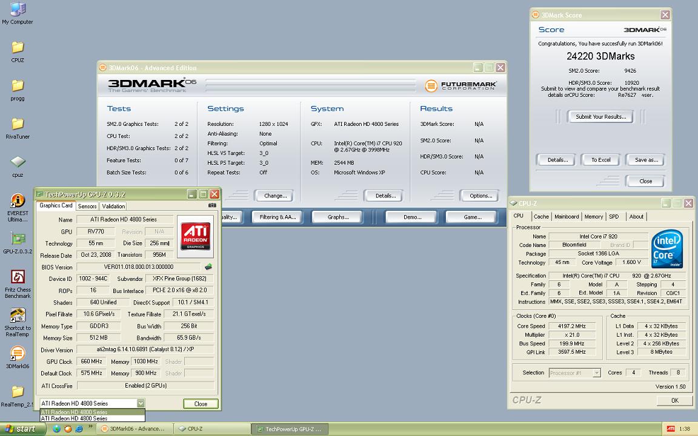Expand the GPU selection dropdown arrow in GPU-Z

[140, 403]
